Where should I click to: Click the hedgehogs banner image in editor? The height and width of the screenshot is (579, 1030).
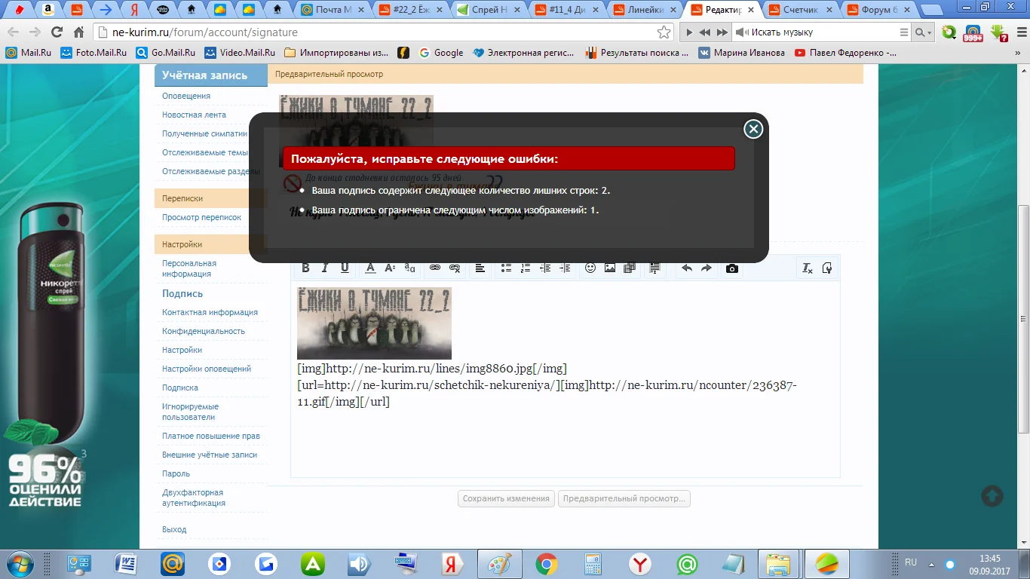pyautogui.click(x=374, y=323)
